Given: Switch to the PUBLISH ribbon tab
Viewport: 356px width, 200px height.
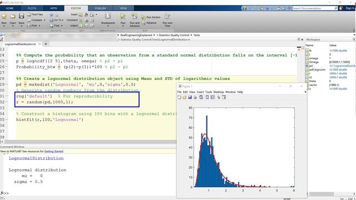Looking at the screenshot, I should point(100,8).
